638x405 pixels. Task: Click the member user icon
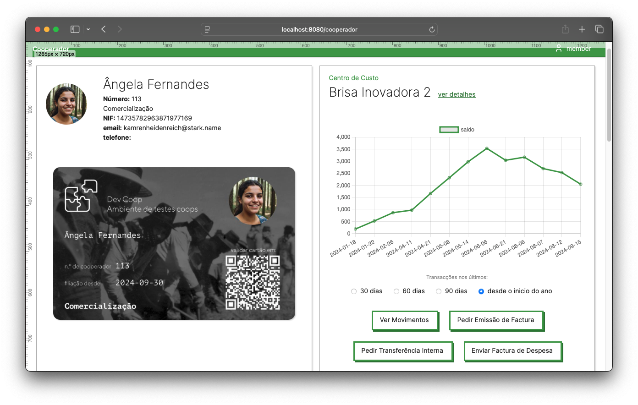[x=559, y=48]
